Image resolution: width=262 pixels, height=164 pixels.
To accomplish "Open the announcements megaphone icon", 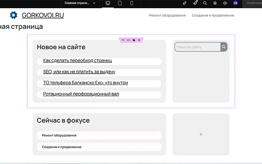I will [x=195, y=3].
